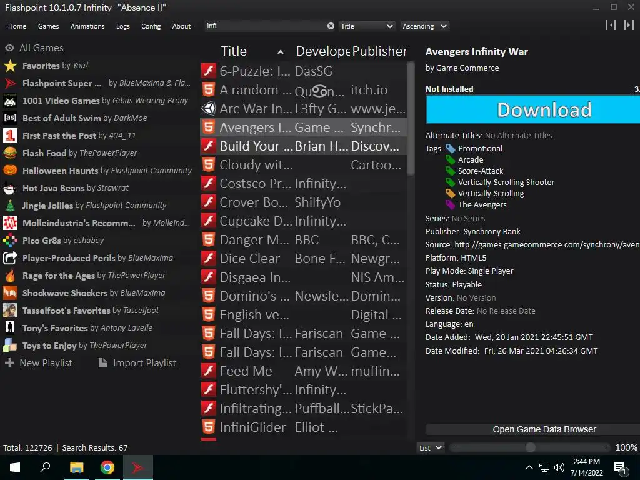Clear the search field with X icon

[331, 26]
